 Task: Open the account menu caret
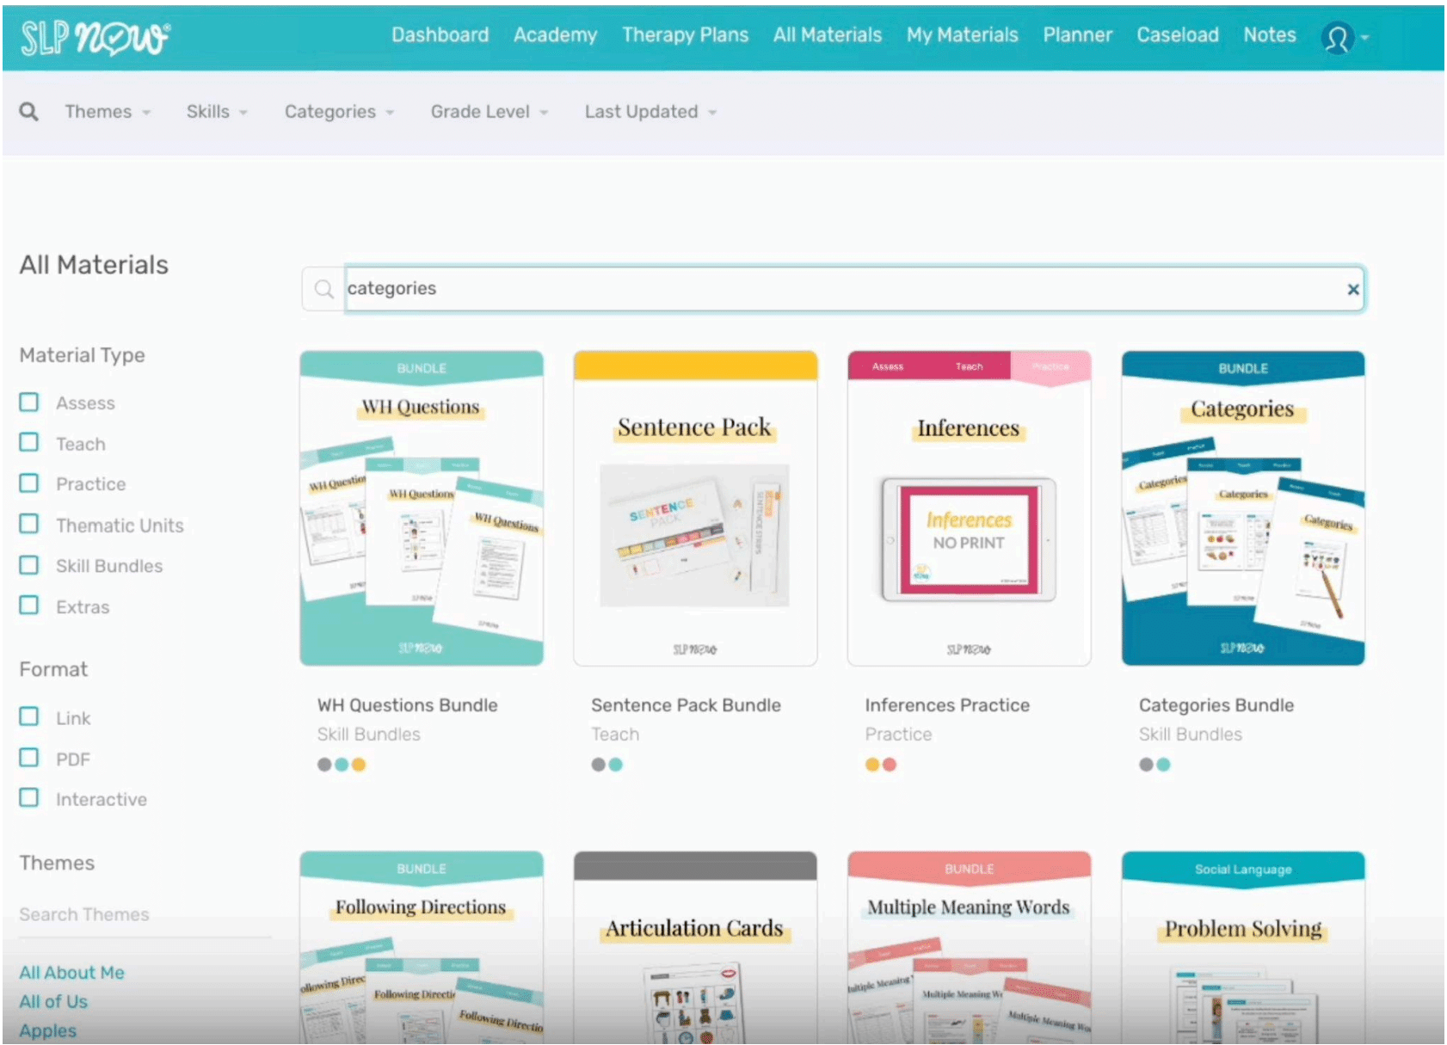click(x=1364, y=38)
